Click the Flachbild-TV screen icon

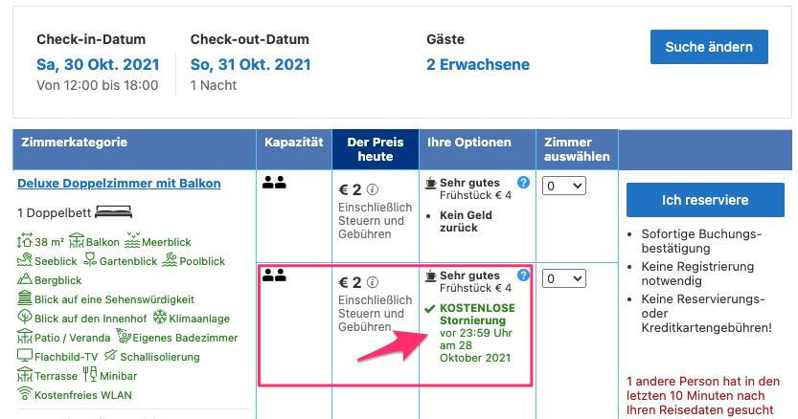pos(25,356)
